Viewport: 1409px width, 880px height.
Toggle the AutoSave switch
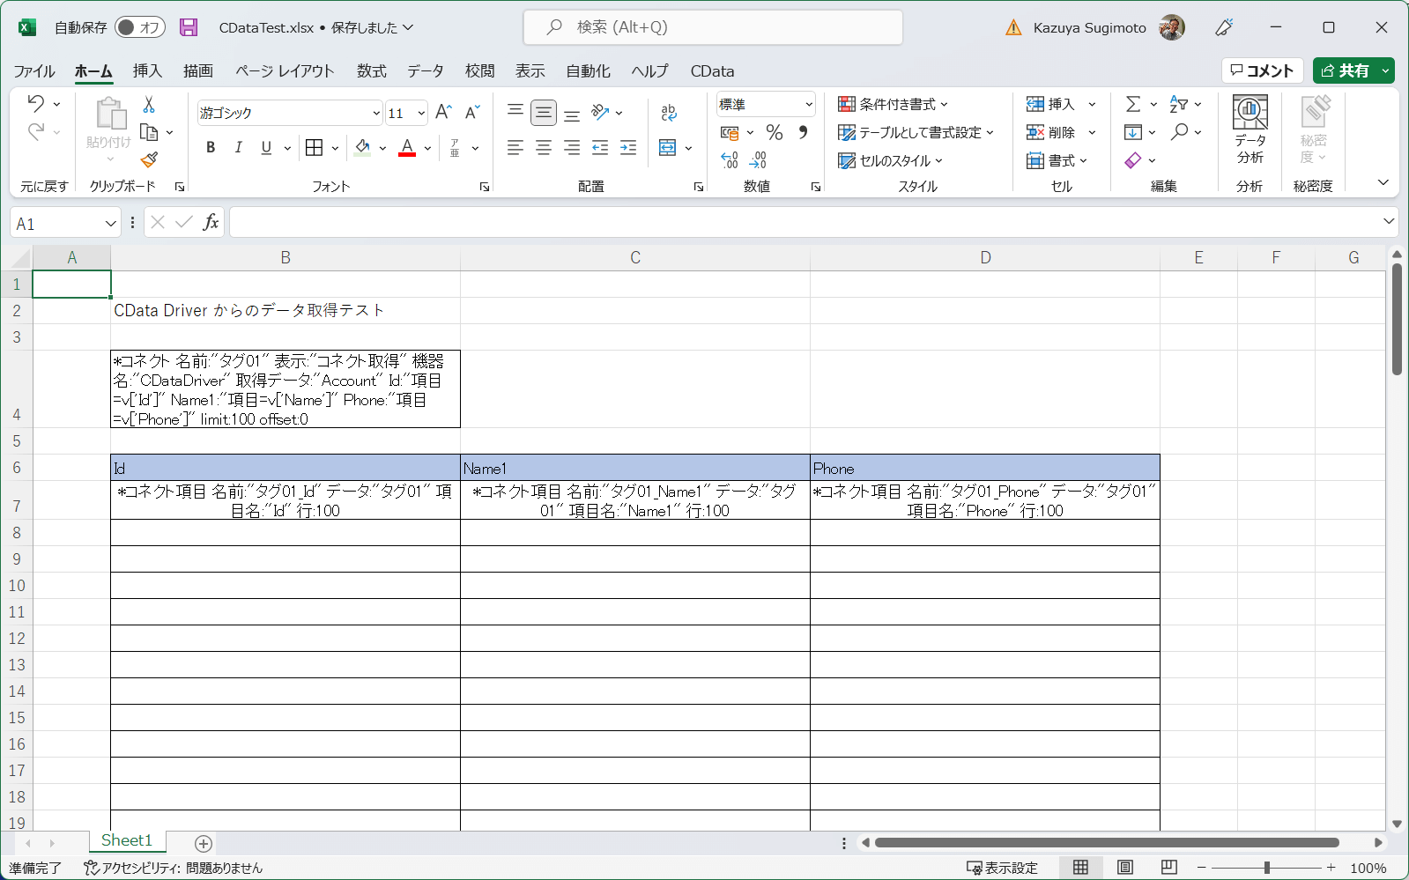tap(139, 27)
